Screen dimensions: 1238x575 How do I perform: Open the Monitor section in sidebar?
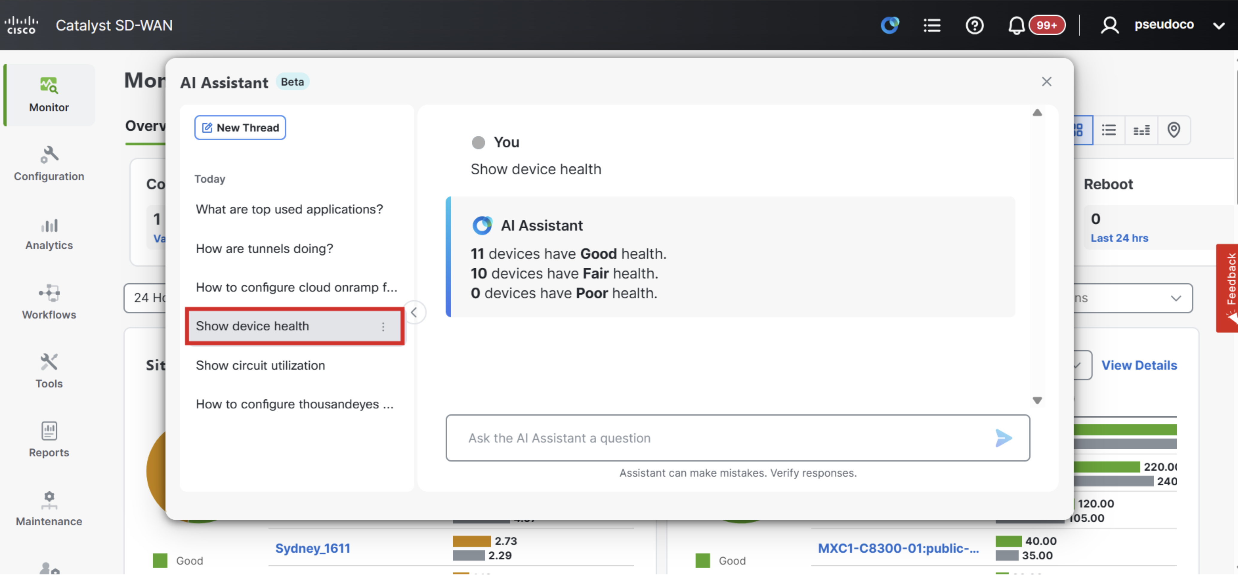49,95
